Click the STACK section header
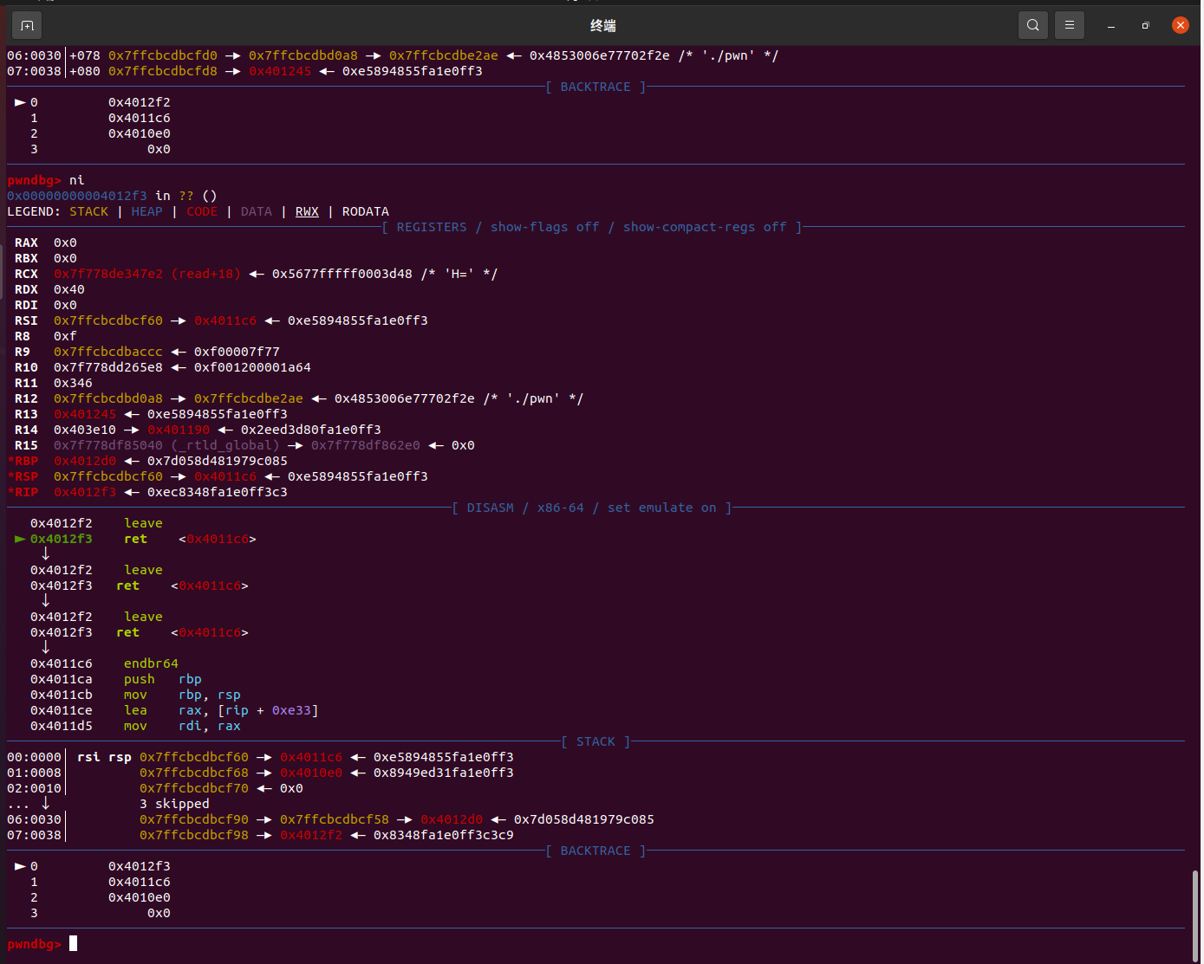The image size is (1204, 964). (x=595, y=741)
